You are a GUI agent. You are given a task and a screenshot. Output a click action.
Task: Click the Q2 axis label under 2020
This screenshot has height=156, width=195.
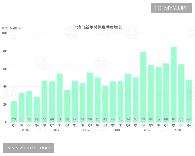pos(174,125)
